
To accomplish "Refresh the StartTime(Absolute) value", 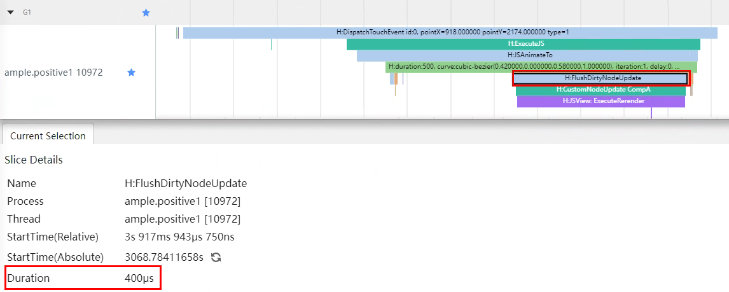I will point(216,258).
